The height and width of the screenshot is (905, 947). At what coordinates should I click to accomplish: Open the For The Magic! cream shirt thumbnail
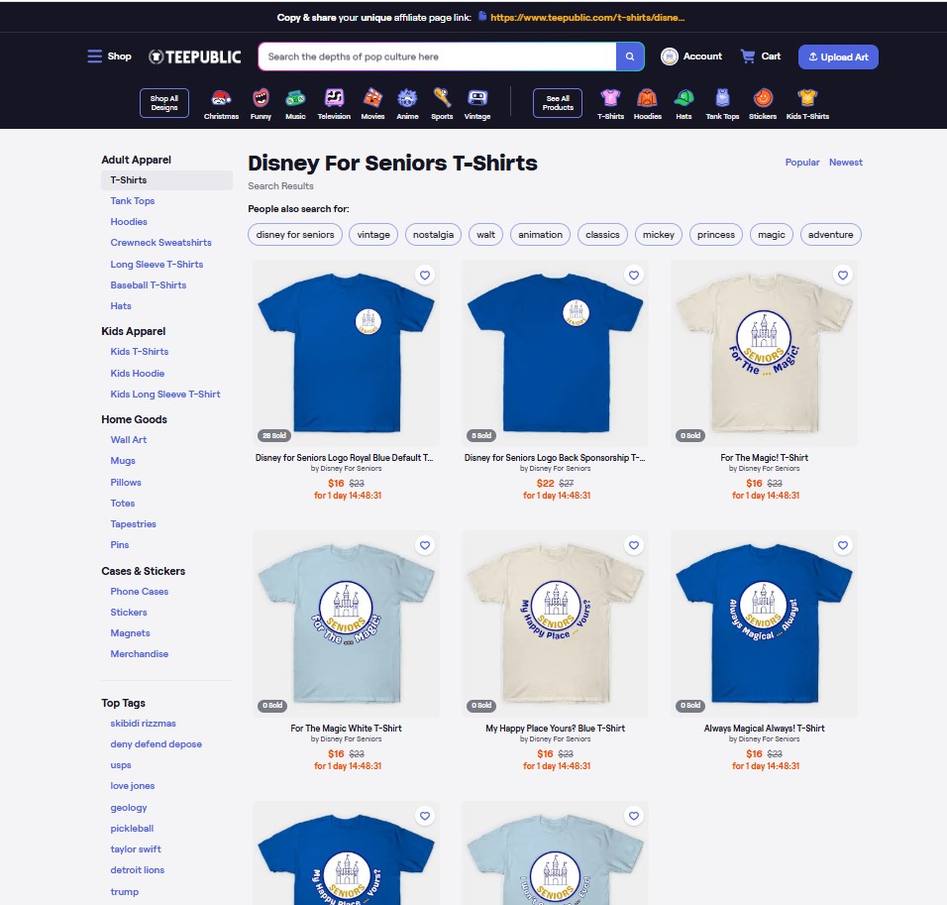764,353
